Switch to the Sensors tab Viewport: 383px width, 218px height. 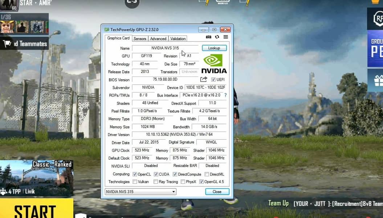(x=140, y=39)
